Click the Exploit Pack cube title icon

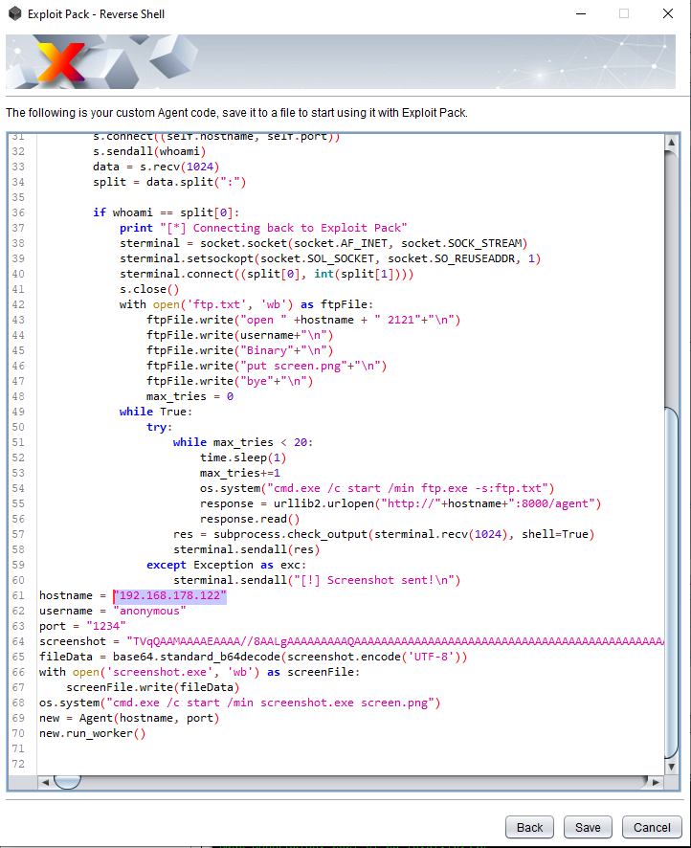pos(14,13)
